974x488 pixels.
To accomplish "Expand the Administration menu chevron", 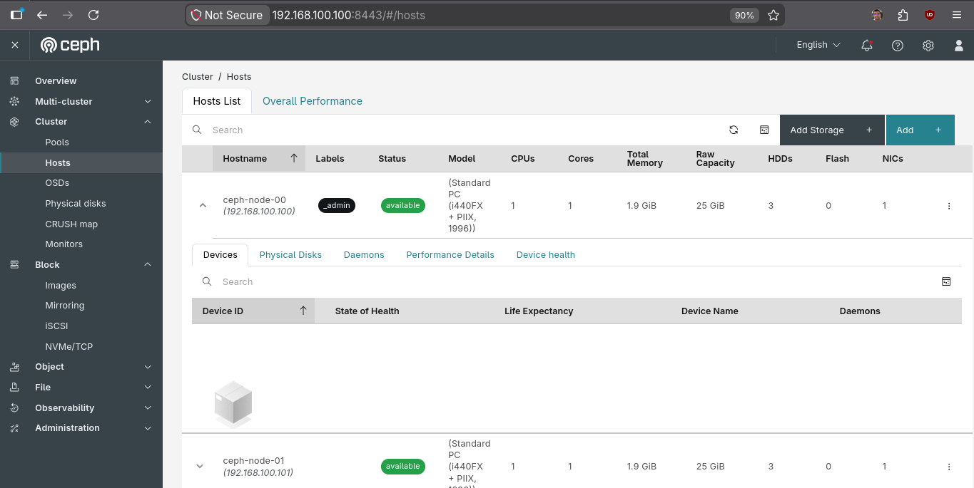I will pyautogui.click(x=148, y=428).
